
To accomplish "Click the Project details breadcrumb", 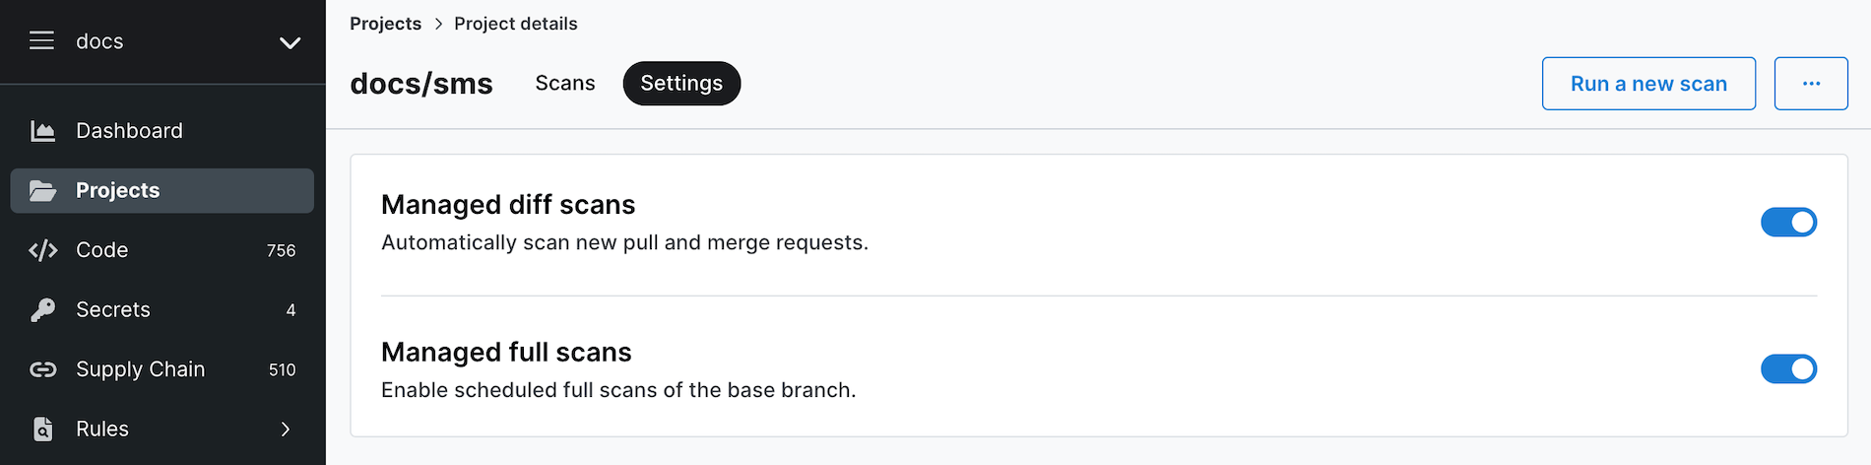I will click(x=516, y=24).
